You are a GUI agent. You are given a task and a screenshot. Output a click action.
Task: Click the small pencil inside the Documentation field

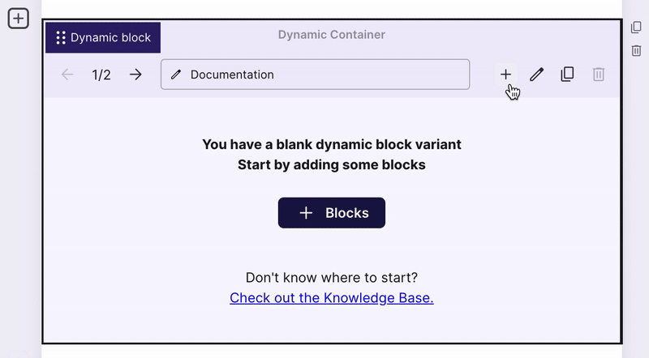(x=176, y=75)
